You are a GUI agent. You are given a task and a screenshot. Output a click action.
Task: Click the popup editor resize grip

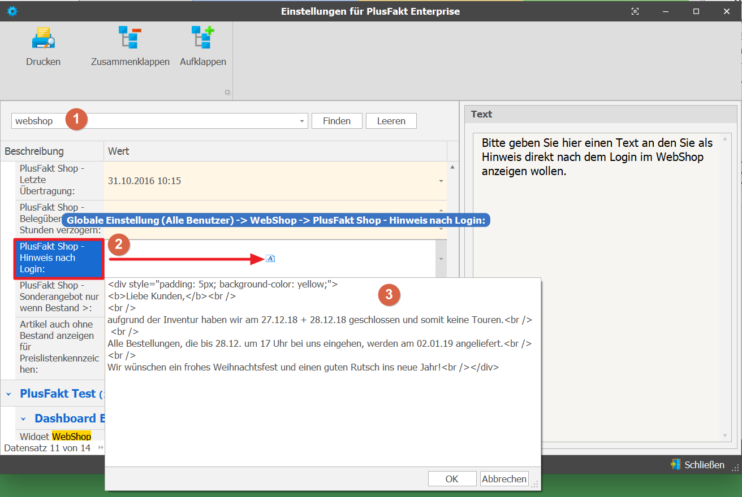pyautogui.click(x=535, y=484)
